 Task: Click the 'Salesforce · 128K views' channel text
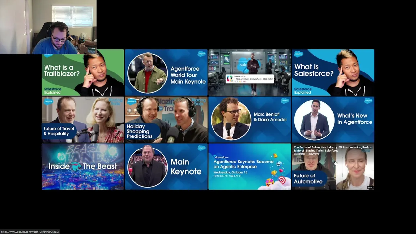click(x=306, y=154)
